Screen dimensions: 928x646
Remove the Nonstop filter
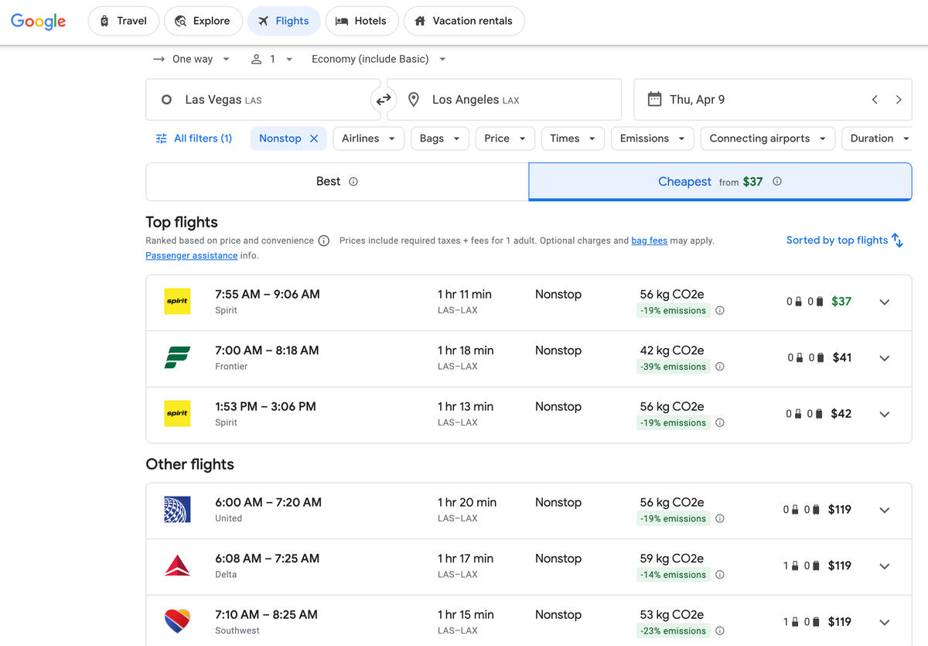click(313, 138)
